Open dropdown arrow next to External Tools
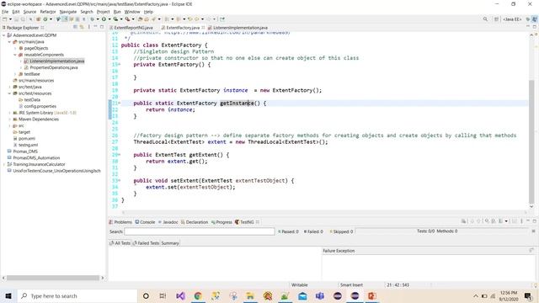Screen dimensions: 539x303 click(x=133, y=19)
